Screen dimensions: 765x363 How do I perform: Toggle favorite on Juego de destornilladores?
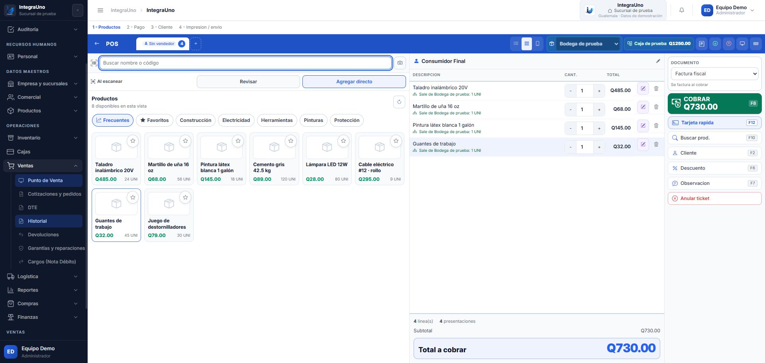tap(185, 197)
